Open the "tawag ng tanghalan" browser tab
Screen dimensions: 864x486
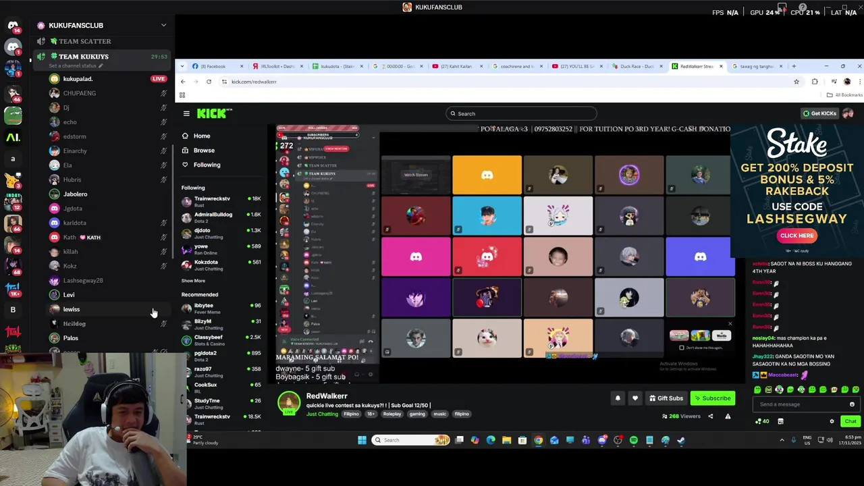(757, 66)
